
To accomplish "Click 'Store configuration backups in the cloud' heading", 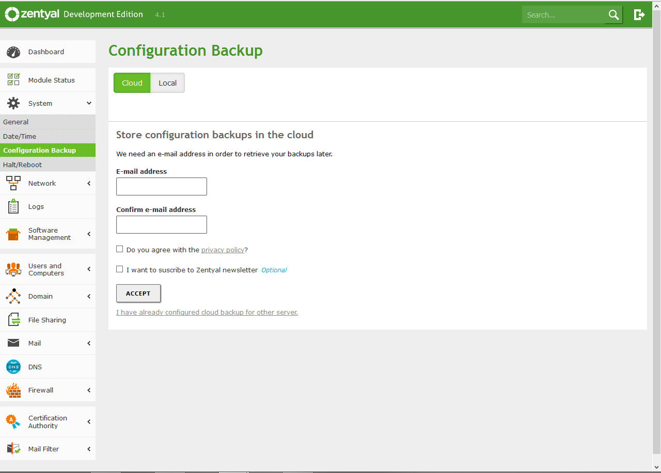I will pos(215,135).
